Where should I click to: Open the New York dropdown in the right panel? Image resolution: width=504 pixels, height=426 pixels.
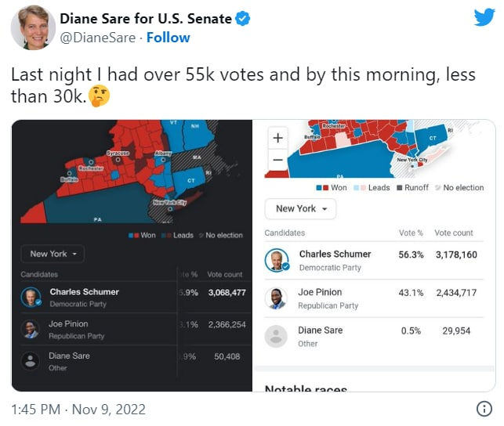coord(301,209)
